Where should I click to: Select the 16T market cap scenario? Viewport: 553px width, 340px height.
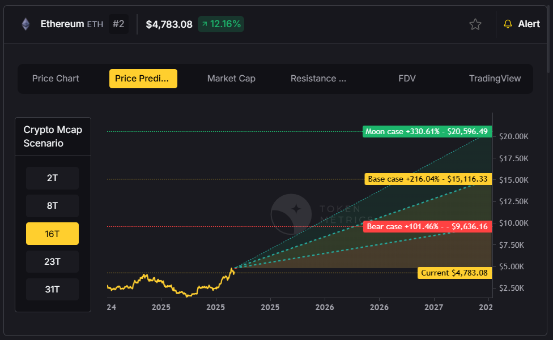pyautogui.click(x=52, y=234)
